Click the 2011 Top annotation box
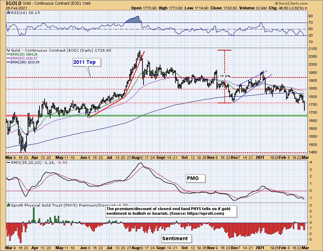 click(86, 62)
